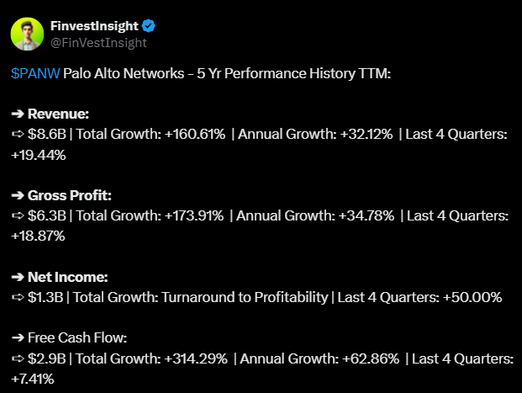Click the solid arrow before Revenue
The width and height of the screenshot is (522, 393).
18,114
